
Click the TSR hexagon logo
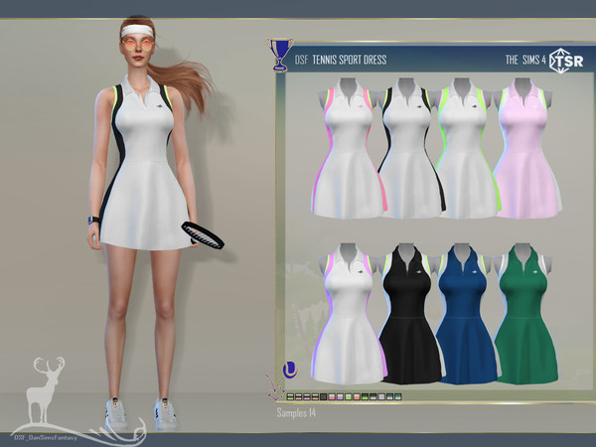(566, 61)
